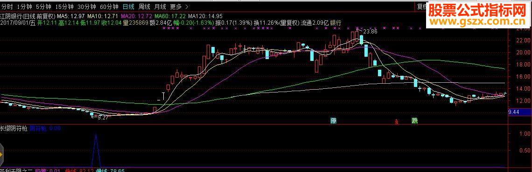Switch to the 周线 weekly chart tab

tap(144, 7)
